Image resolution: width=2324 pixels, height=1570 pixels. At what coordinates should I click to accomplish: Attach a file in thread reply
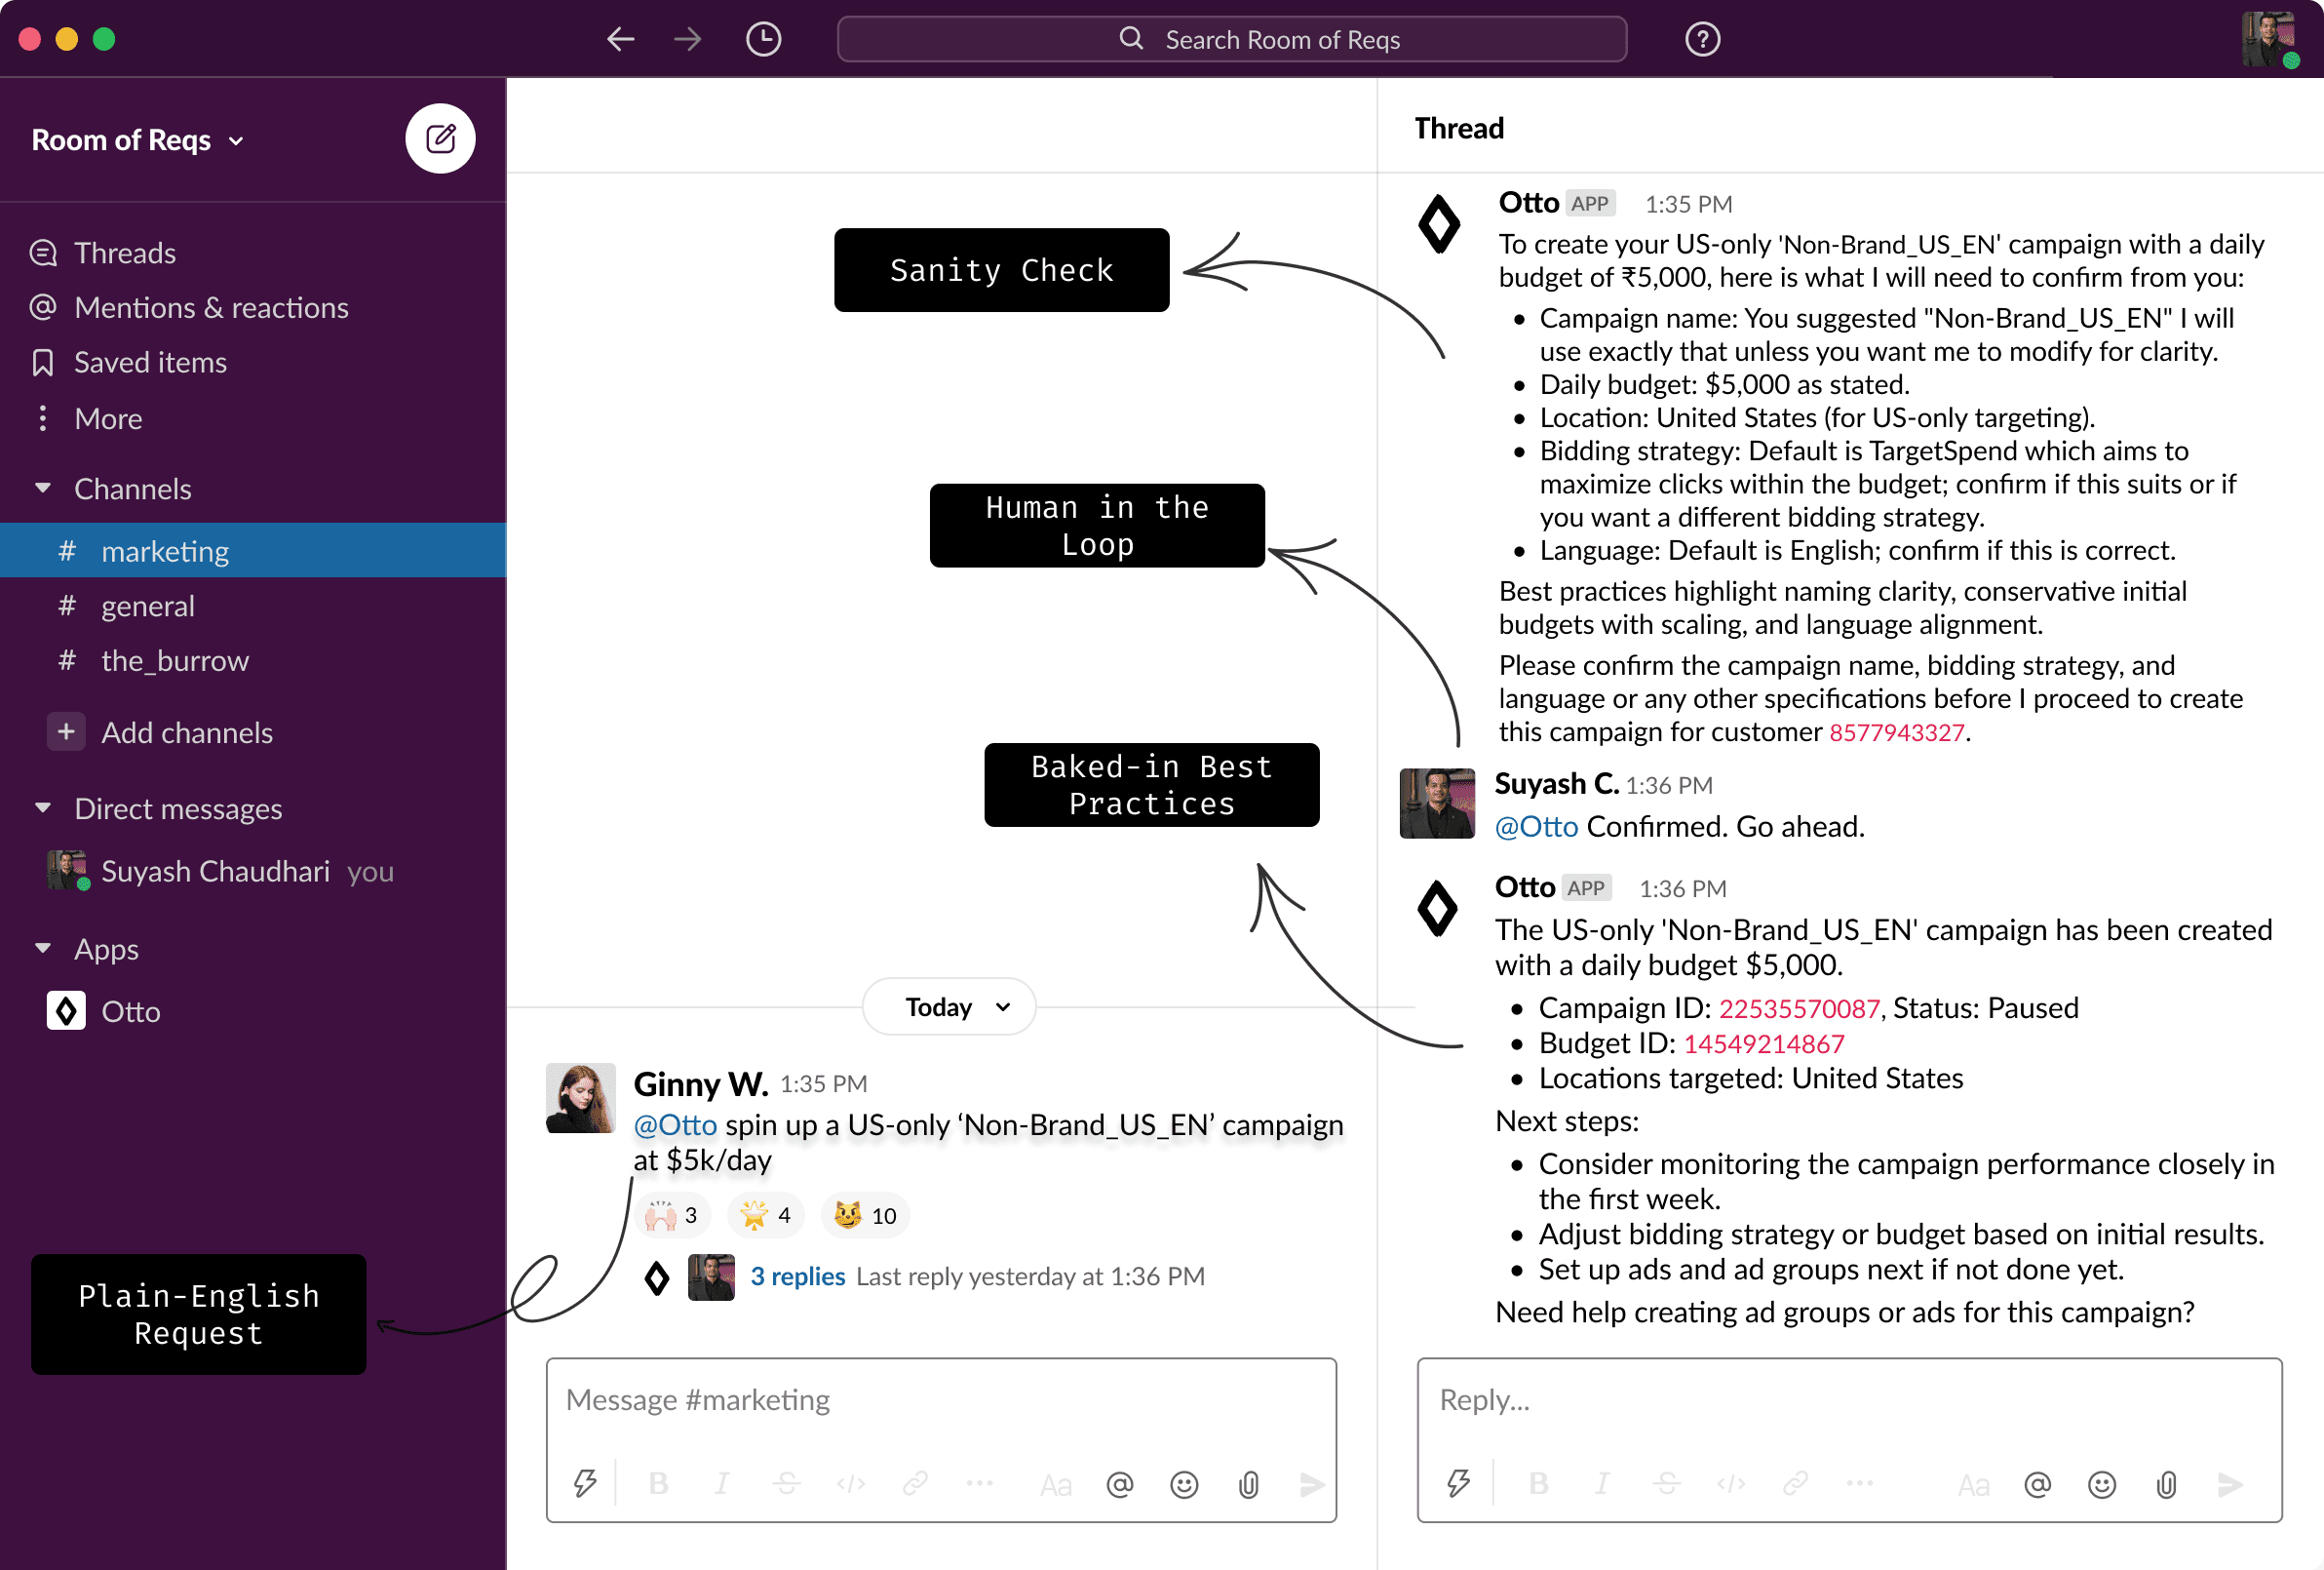(2166, 1484)
